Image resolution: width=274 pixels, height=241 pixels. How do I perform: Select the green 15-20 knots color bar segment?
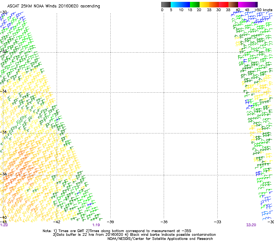(x=195, y=4)
